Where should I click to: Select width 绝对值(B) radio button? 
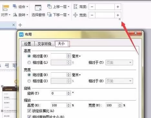(29, 75)
